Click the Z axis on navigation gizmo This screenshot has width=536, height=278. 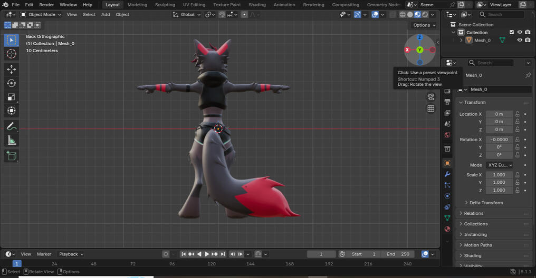420,37
